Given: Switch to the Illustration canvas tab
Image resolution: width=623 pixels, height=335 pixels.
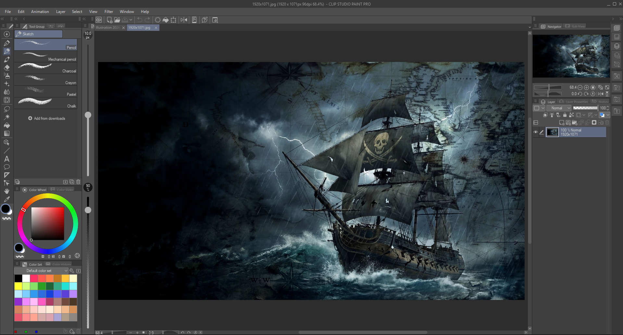Looking at the screenshot, I should (107, 28).
